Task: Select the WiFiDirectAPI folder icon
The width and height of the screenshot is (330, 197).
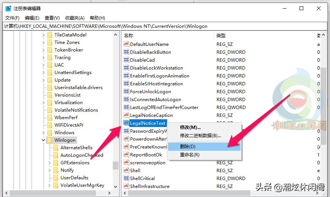Action: click(50, 125)
